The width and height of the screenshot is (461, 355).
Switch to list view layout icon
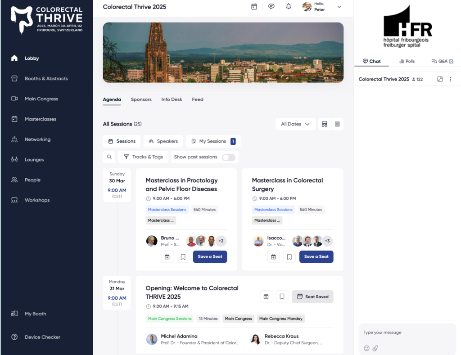pyautogui.click(x=338, y=124)
